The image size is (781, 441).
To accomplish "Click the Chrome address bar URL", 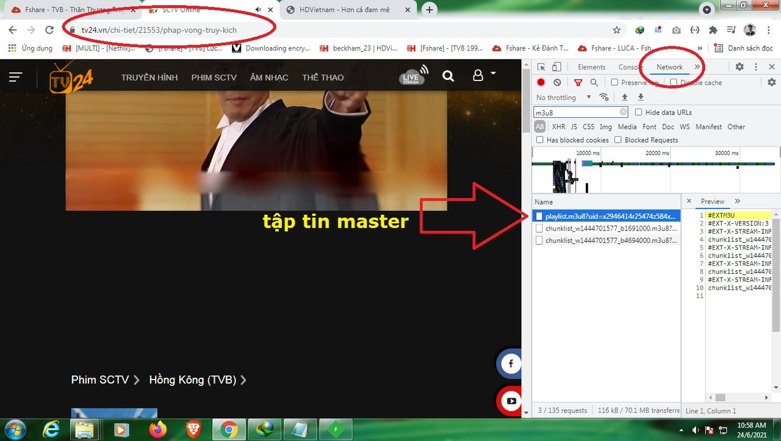I will click(x=159, y=30).
